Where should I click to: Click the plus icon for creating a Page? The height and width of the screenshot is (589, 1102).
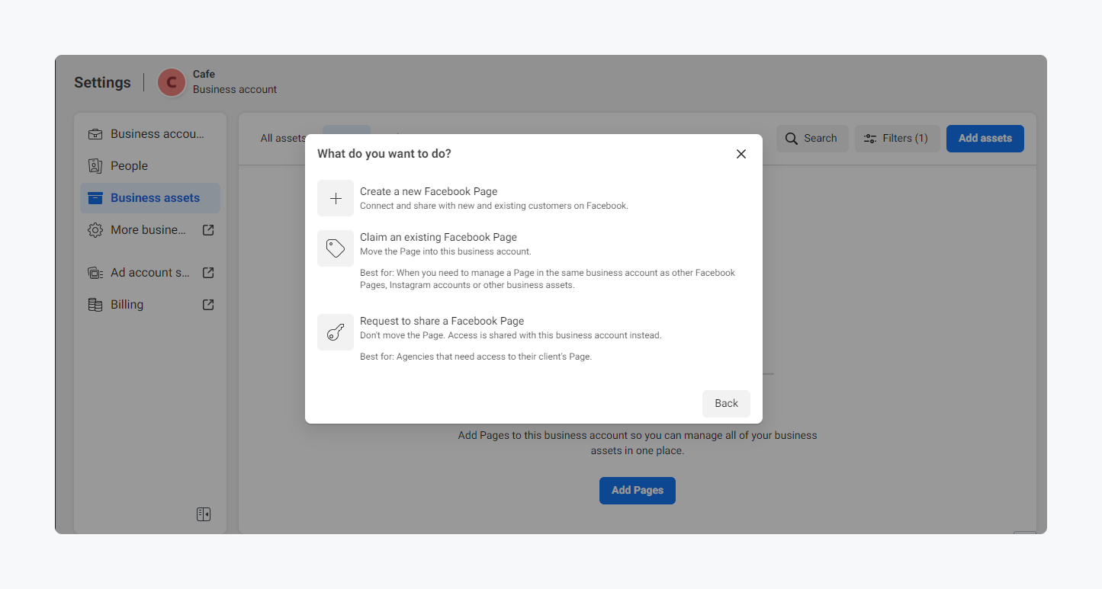point(336,198)
